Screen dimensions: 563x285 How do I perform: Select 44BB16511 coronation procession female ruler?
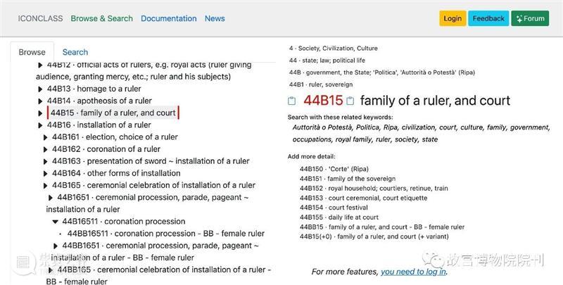(166, 234)
